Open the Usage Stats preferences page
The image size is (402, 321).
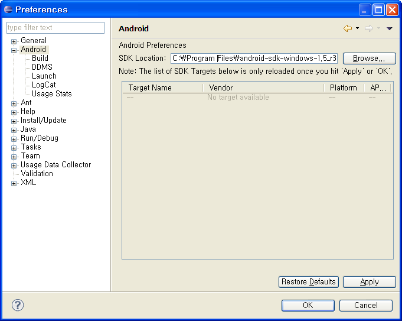[52, 94]
